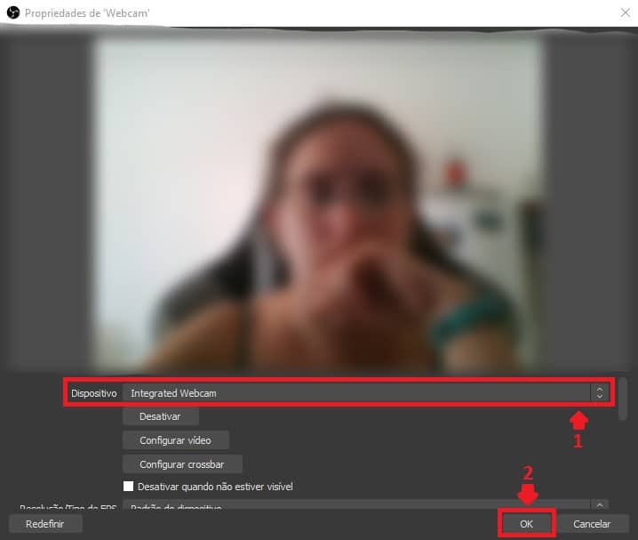Open the Dispositivo device dropdown

[x=366, y=393]
